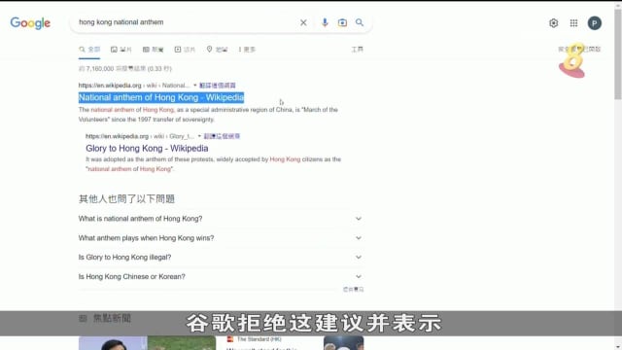Screen dimensions: 622x350
Task: Open the settings gear icon
Action: coord(553,23)
